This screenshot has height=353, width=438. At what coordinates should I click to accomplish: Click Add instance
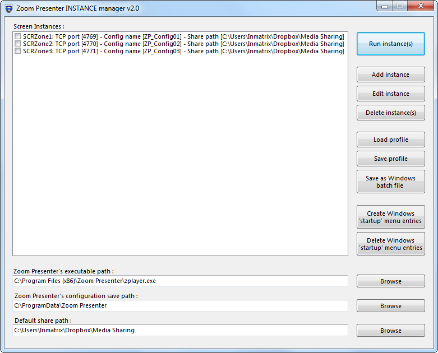390,75
